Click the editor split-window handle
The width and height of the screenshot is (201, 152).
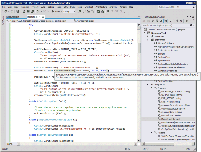pos(139,25)
